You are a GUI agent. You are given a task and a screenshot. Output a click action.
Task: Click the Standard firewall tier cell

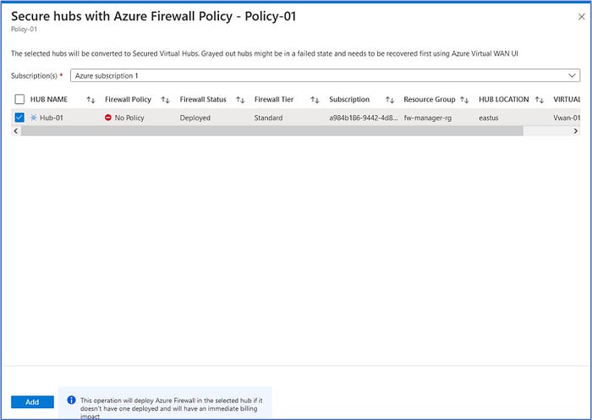point(268,118)
